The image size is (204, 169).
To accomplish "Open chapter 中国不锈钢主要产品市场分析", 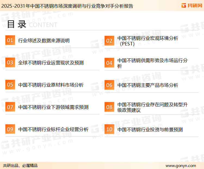I will tap(148, 85).
